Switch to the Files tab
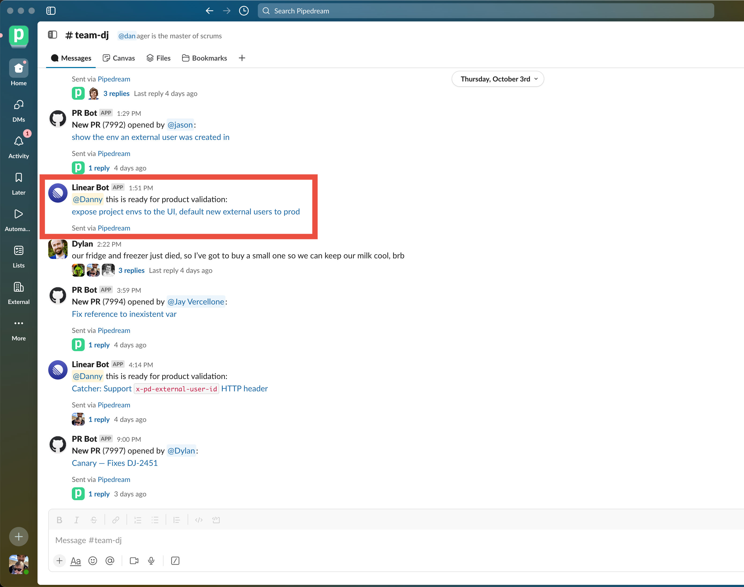The height and width of the screenshot is (587, 744). coord(158,58)
